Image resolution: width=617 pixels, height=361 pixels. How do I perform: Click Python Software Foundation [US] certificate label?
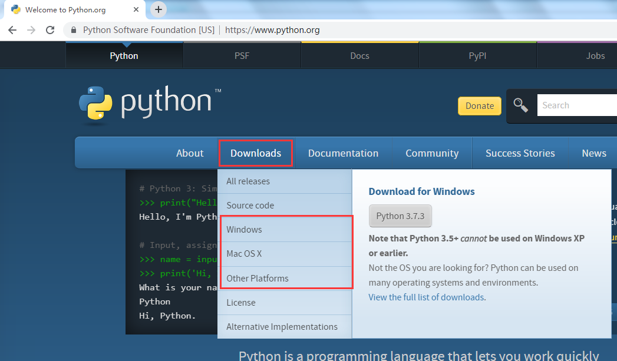149,30
